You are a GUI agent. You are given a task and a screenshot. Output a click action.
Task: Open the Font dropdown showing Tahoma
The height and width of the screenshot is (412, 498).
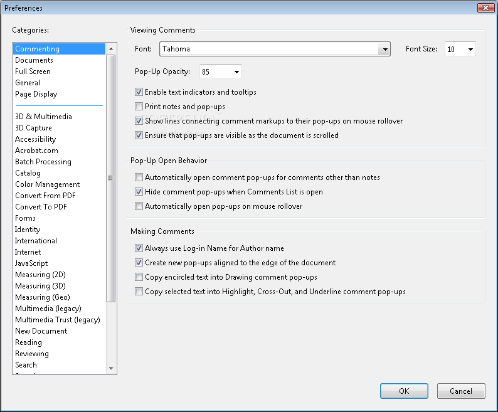tap(275, 49)
